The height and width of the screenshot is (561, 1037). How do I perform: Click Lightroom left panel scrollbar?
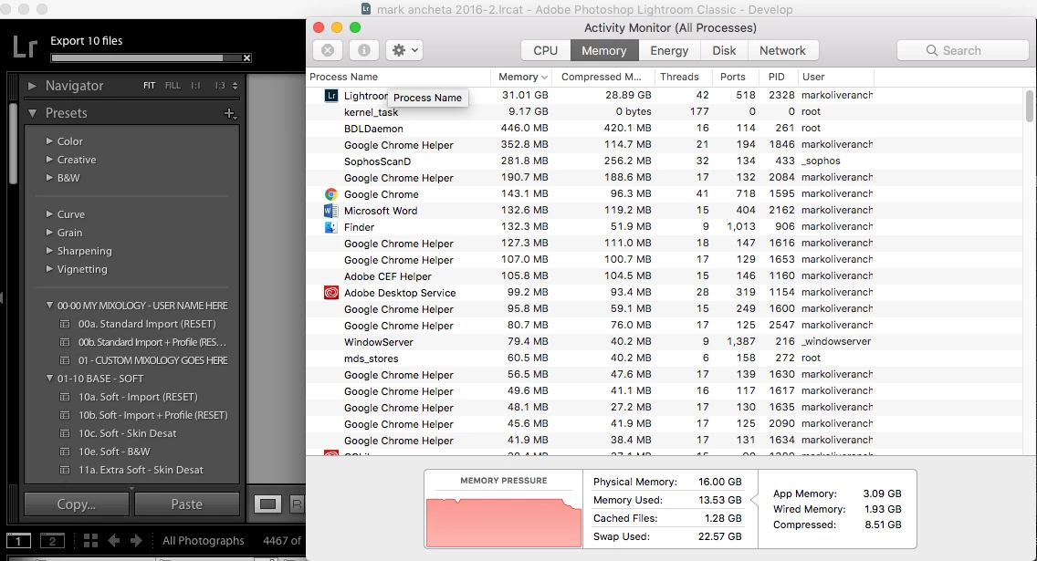pos(13,142)
